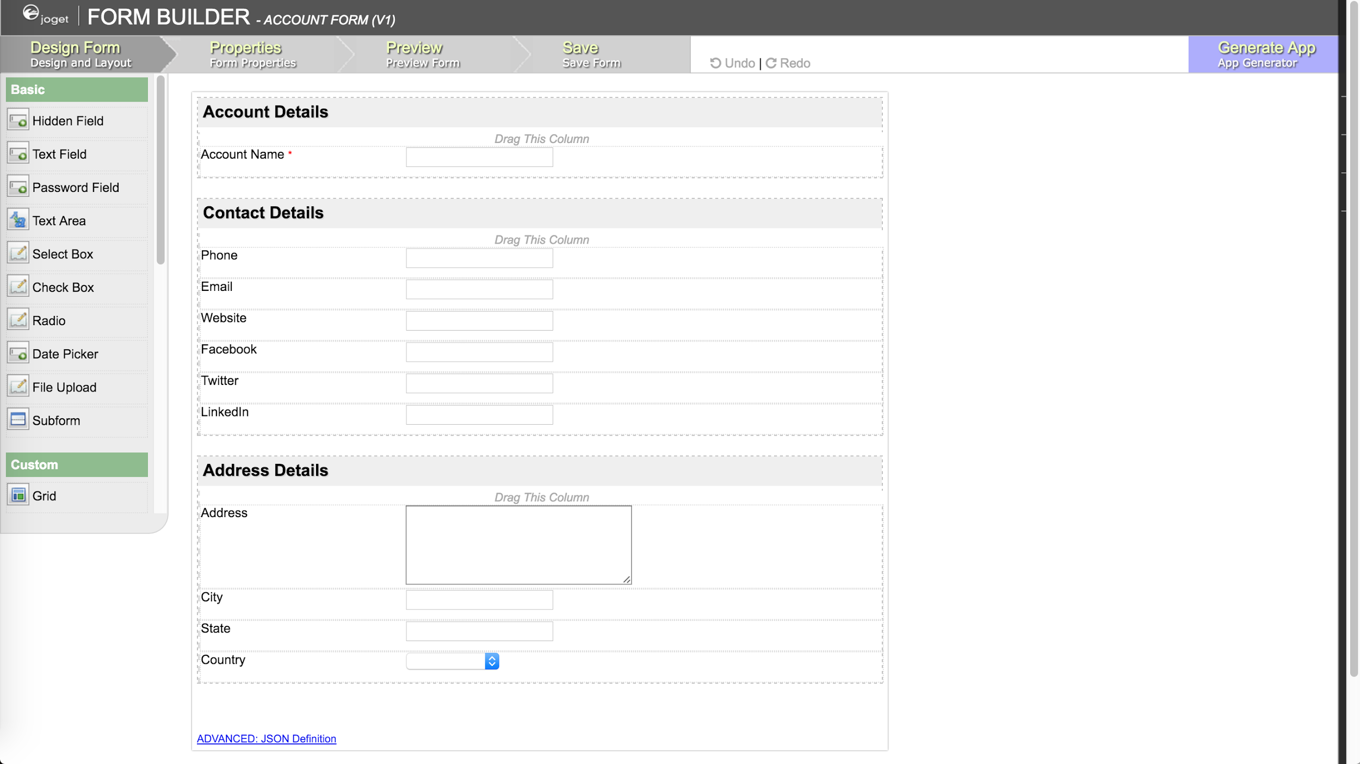Open the Properties step tab
Image resolution: width=1360 pixels, height=764 pixels.
(253, 54)
